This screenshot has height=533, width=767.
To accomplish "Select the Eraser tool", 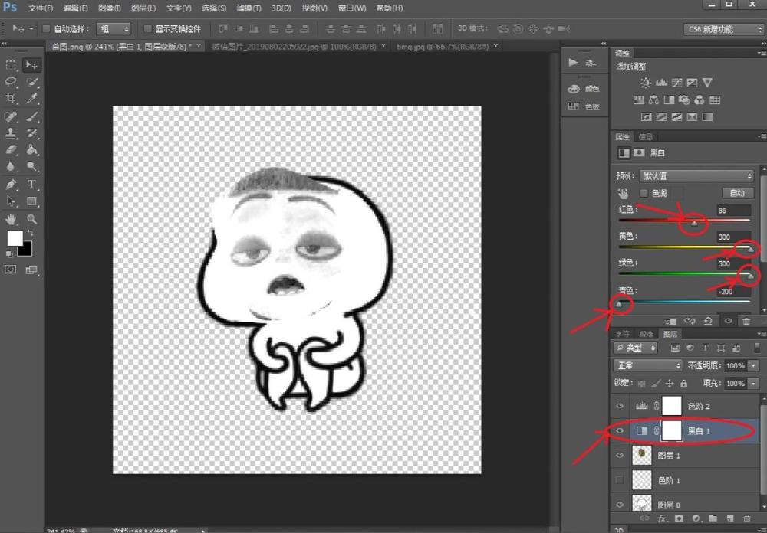I will pyautogui.click(x=11, y=150).
